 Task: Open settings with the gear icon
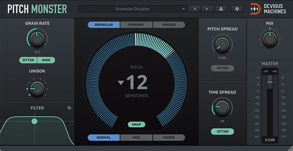pos(237,9)
